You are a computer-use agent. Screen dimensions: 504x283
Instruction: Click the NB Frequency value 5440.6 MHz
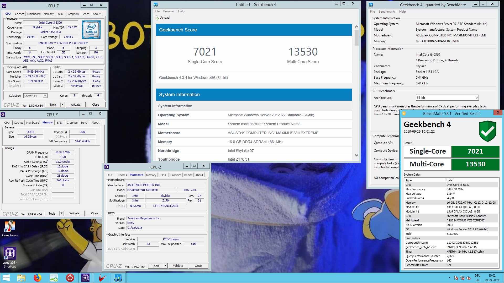(82, 141)
